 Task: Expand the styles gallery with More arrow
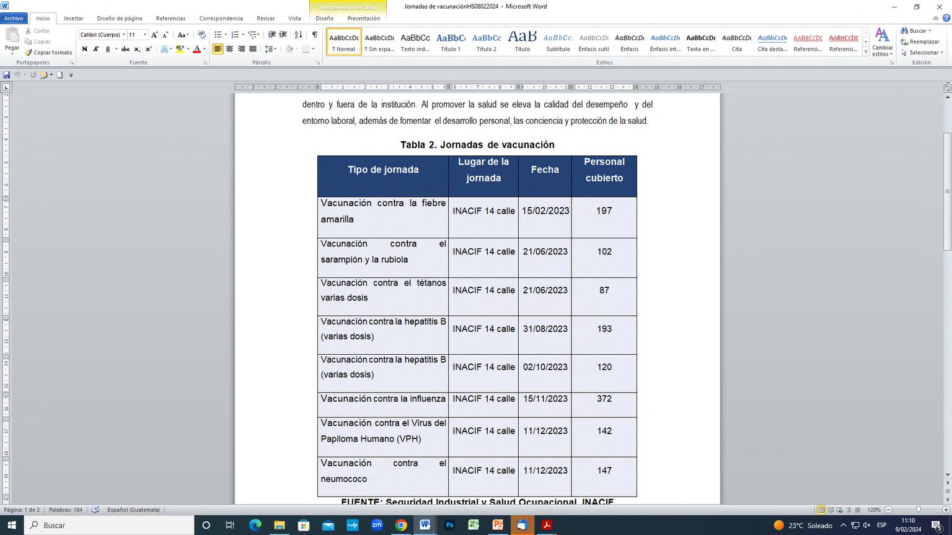point(866,52)
